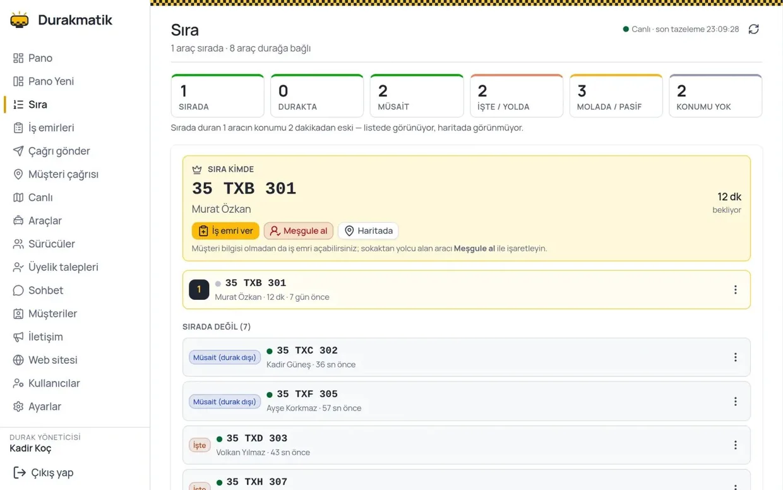This screenshot has height=490, width=783.
Task: Open the Pano Yeni menu item
Action: point(75,81)
